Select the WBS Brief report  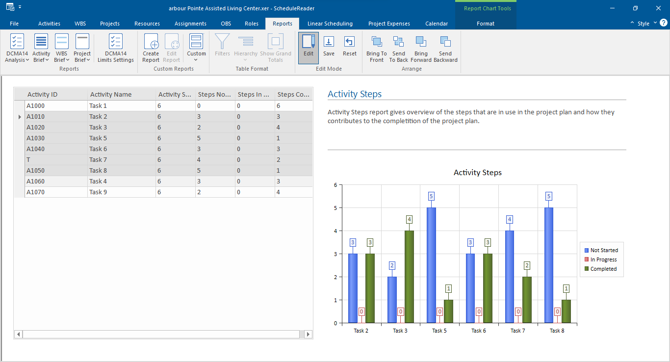pyautogui.click(x=61, y=48)
